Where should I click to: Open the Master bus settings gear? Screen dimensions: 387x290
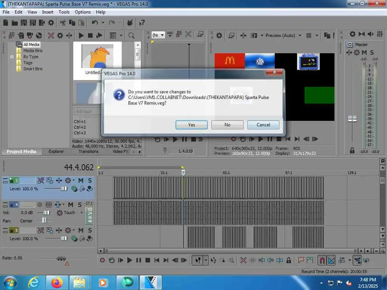tap(357, 52)
